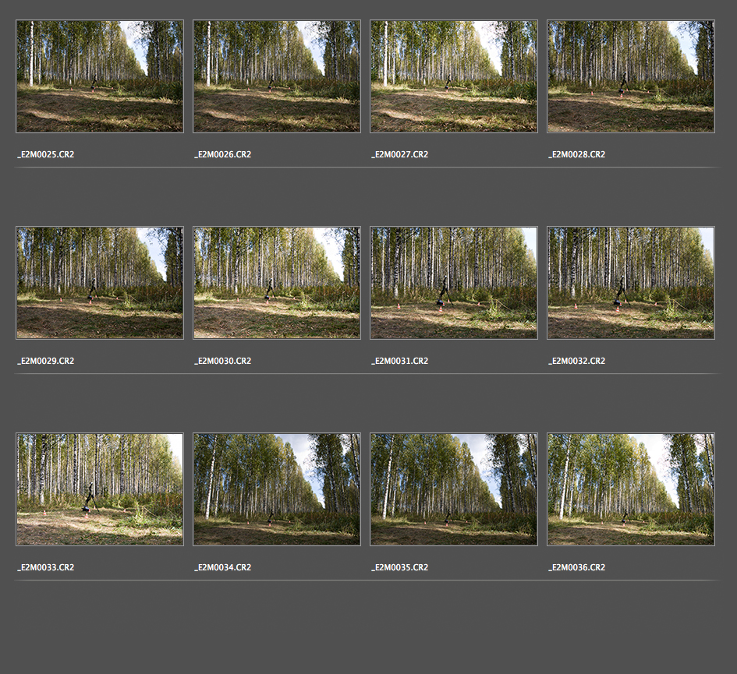The height and width of the screenshot is (674, 737).
Task: Select the _E2M0030.CR2 image thumbnail
Action: coord(277,283)
